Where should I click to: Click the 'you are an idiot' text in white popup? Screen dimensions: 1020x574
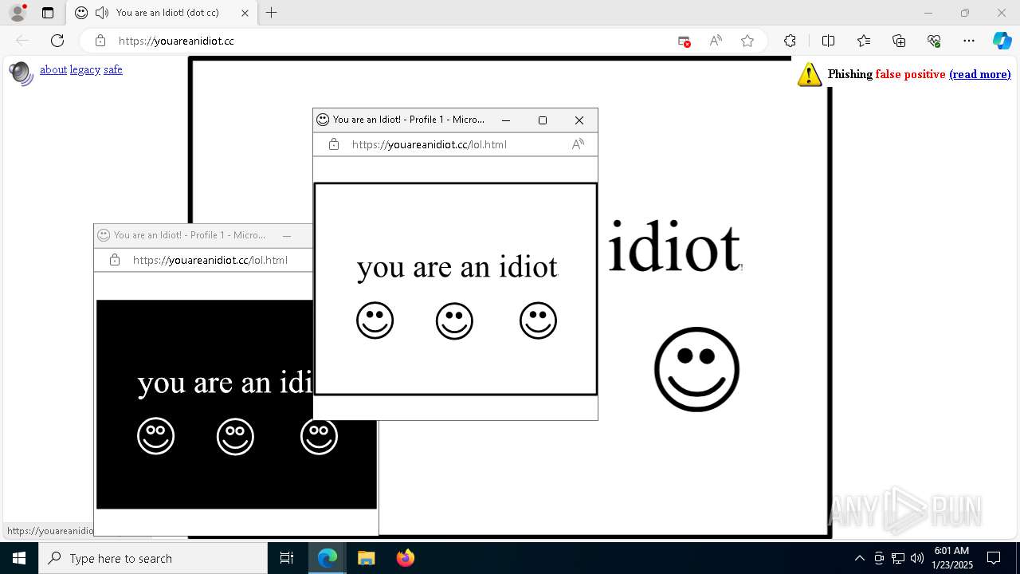[x=457, y=266]
